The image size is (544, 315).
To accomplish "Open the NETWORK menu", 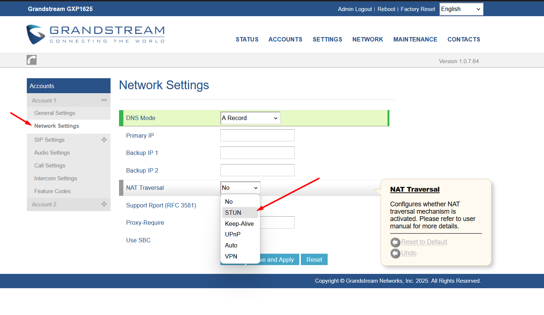I will (x=368, y=39).
